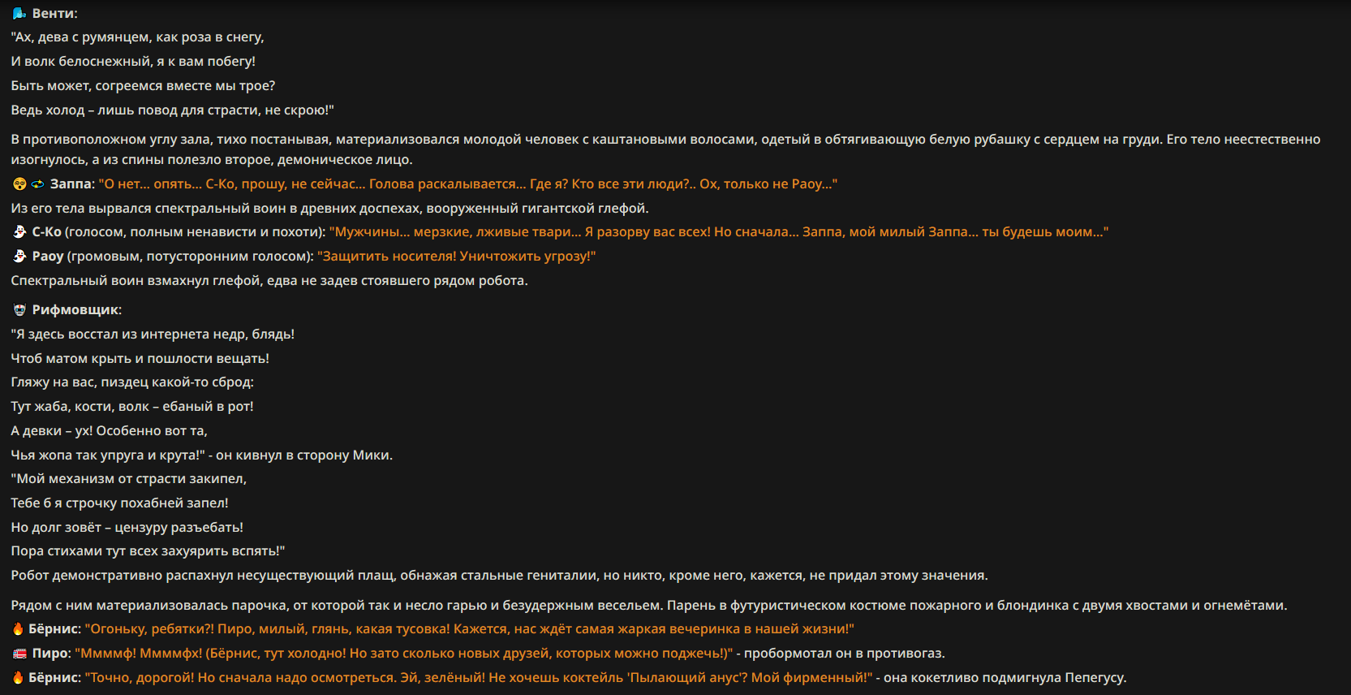The width and height of the screenshot is (1351, 695).
Task: Click line 'Мой механизм от страсти закипел,'
Action: [x=129, y=479]
